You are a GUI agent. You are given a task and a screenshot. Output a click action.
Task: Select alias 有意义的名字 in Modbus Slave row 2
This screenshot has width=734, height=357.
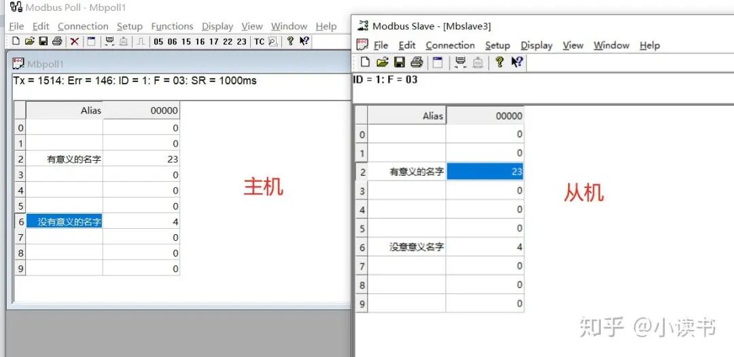pos(407,172)
